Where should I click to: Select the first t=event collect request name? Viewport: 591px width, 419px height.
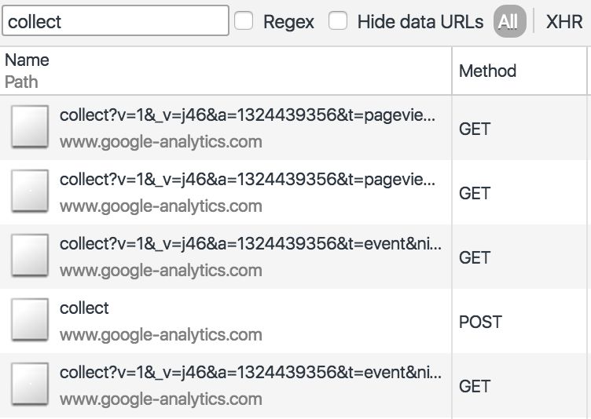[x=250, y=244]
